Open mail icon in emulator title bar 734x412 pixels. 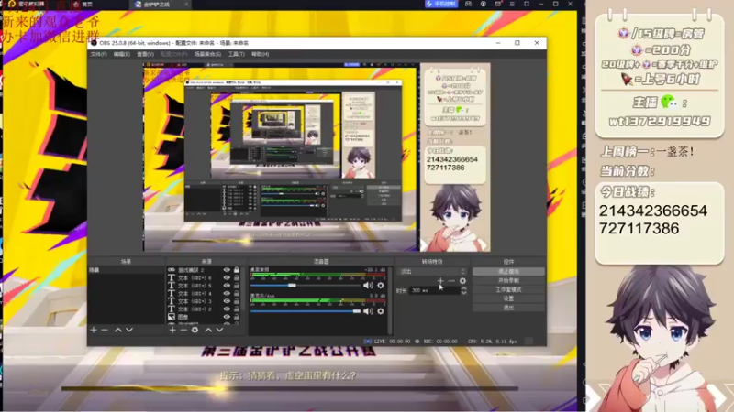497,4
